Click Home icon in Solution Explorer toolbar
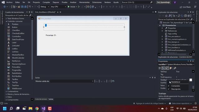The height and width of the screenshot is (112, 199). [166, 16]
